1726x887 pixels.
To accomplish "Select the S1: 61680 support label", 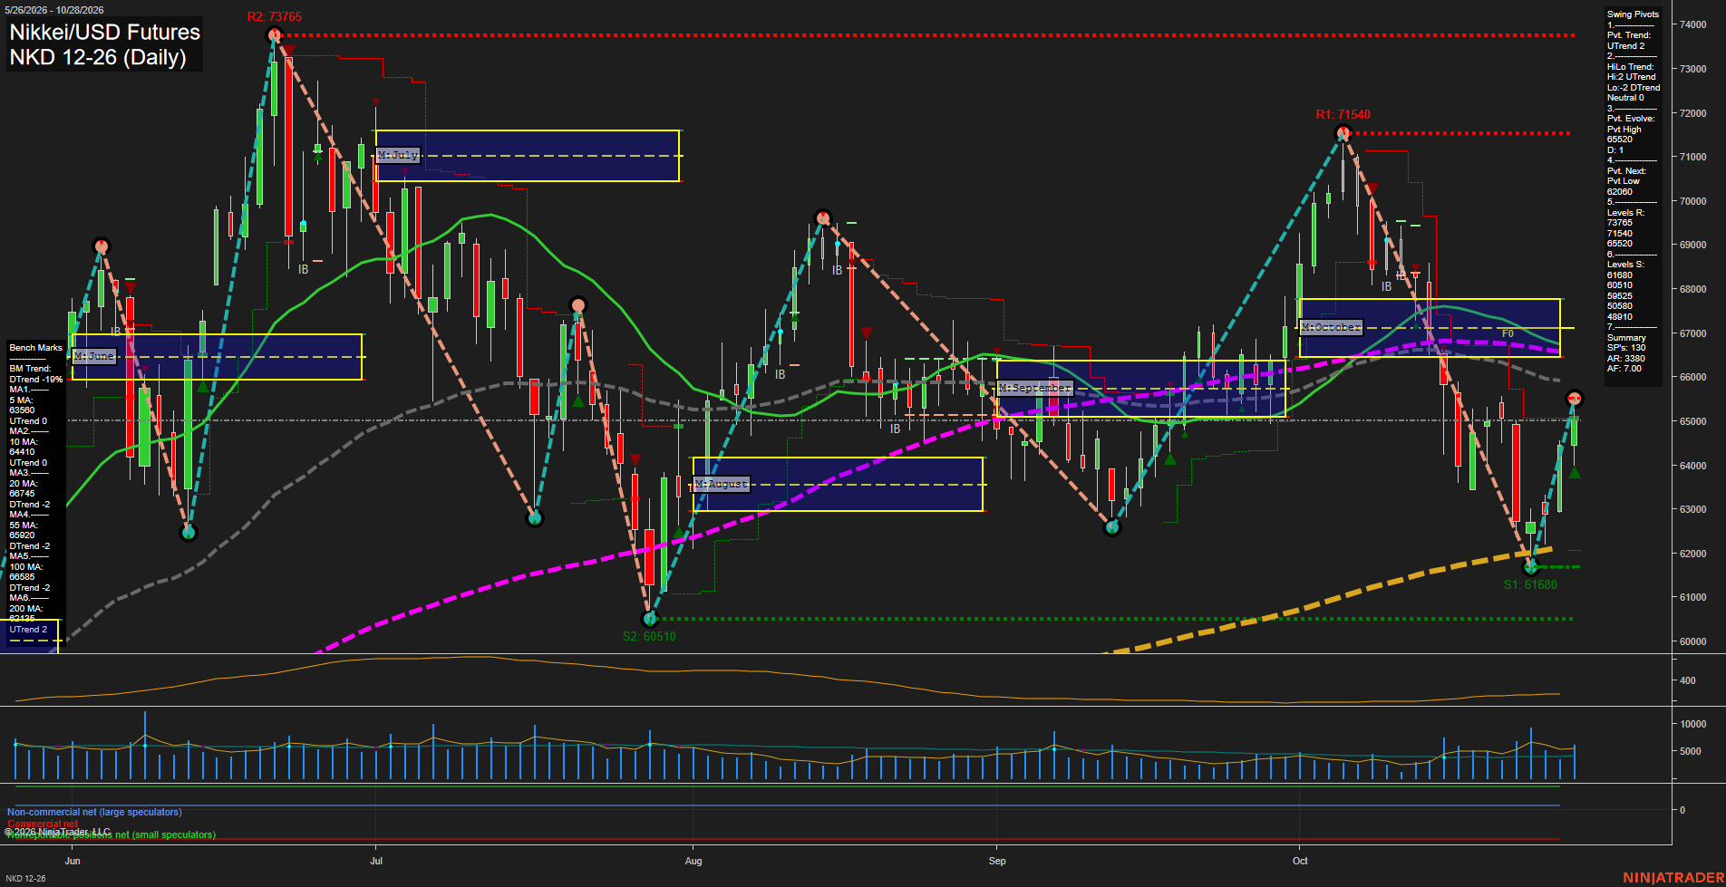I will [x=1530, y=585].
